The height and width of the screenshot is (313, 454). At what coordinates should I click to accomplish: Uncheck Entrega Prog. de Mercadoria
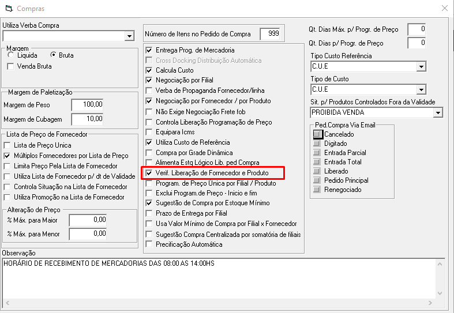pos(149,50)
